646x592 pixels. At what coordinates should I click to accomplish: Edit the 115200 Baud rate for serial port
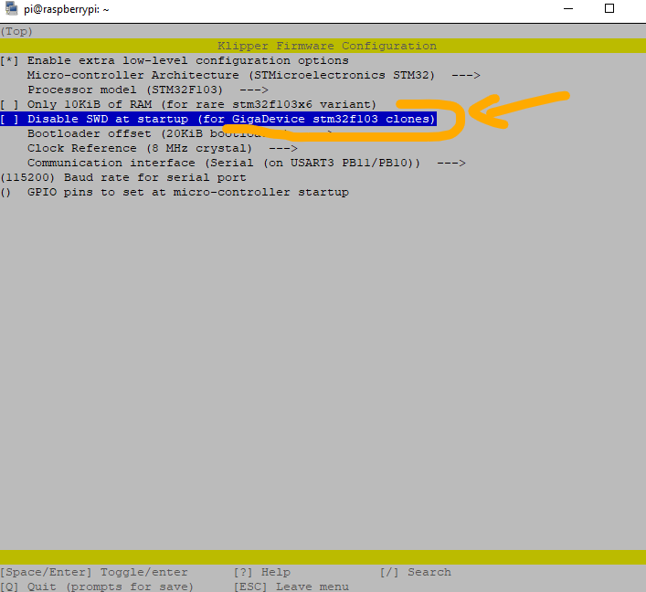click(123, 177)
